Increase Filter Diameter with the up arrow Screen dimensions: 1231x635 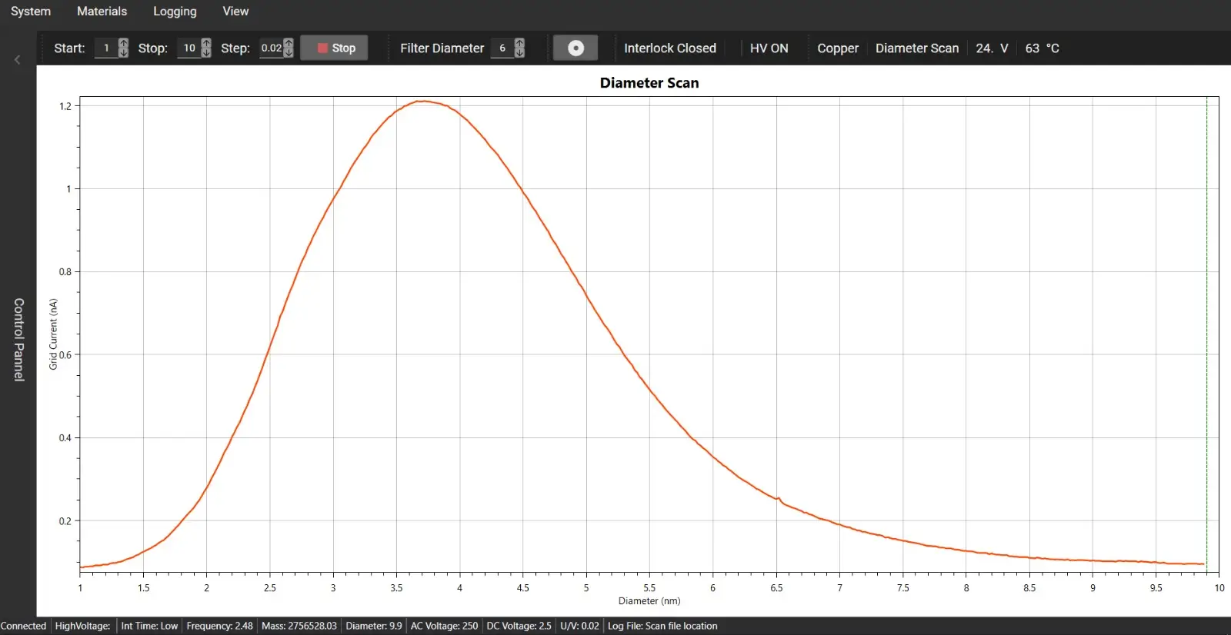click(519, 43)
